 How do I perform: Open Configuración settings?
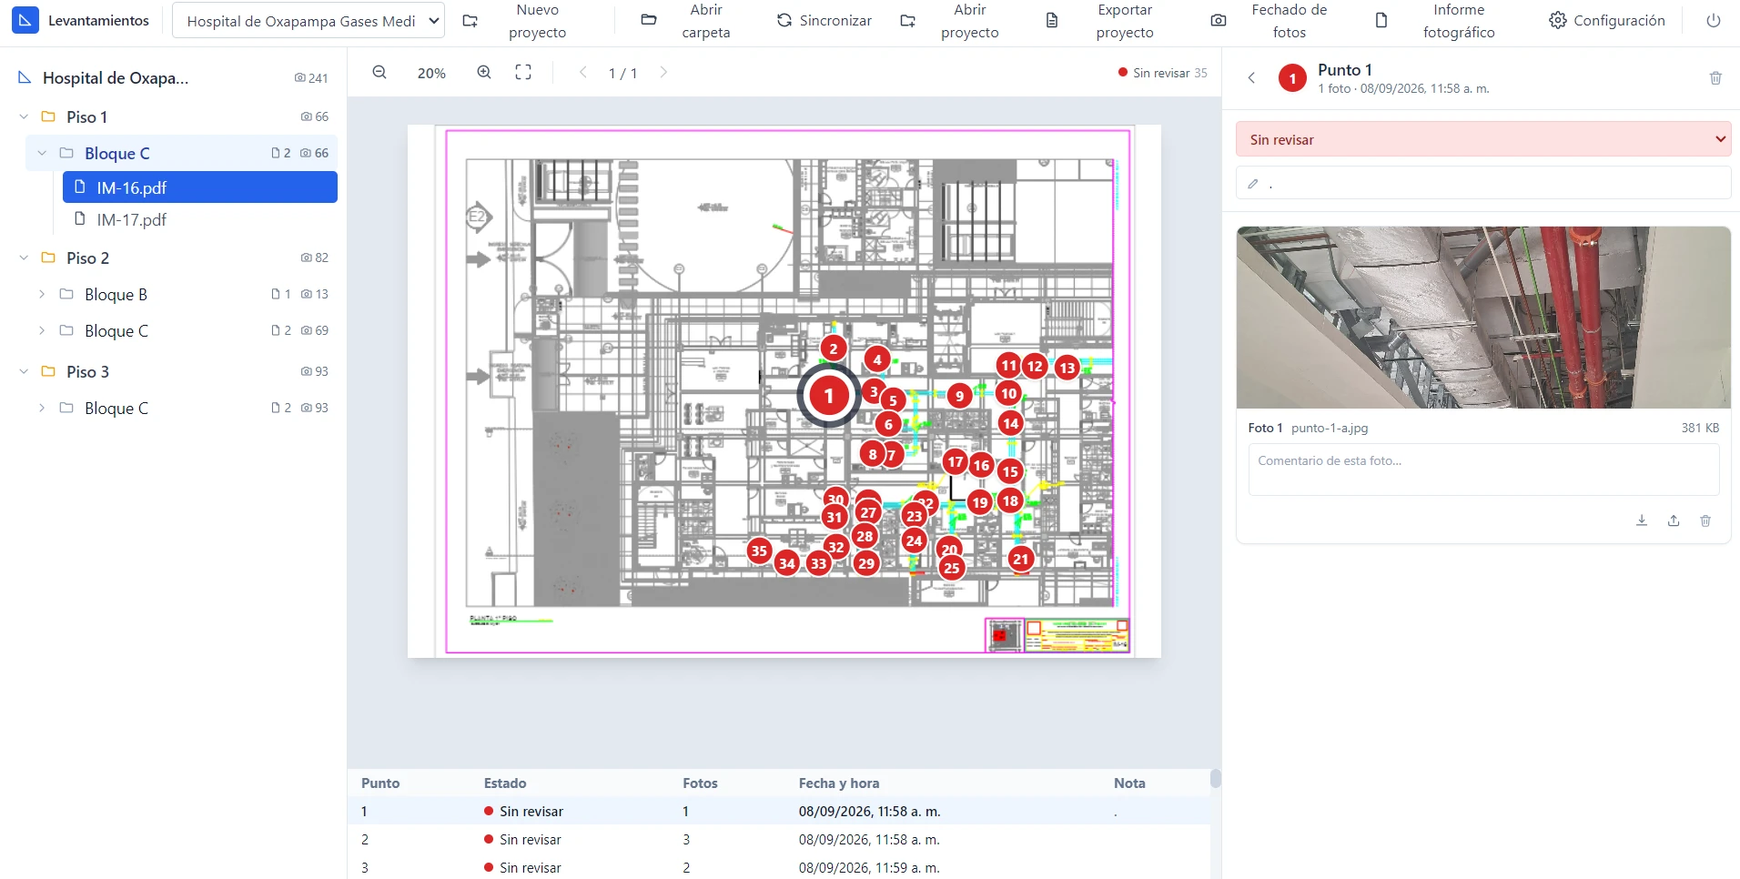click(x=1607, y=20)
